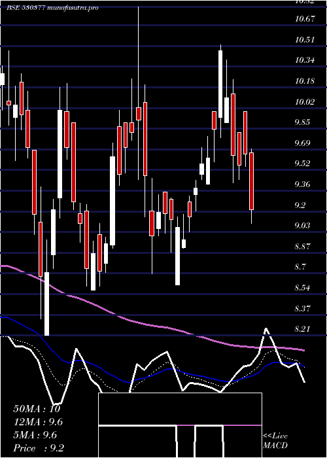This screenshot has height=458, width=327.
Task: Click the long white candle bottoming at 8.21
Action: (46, 304)
